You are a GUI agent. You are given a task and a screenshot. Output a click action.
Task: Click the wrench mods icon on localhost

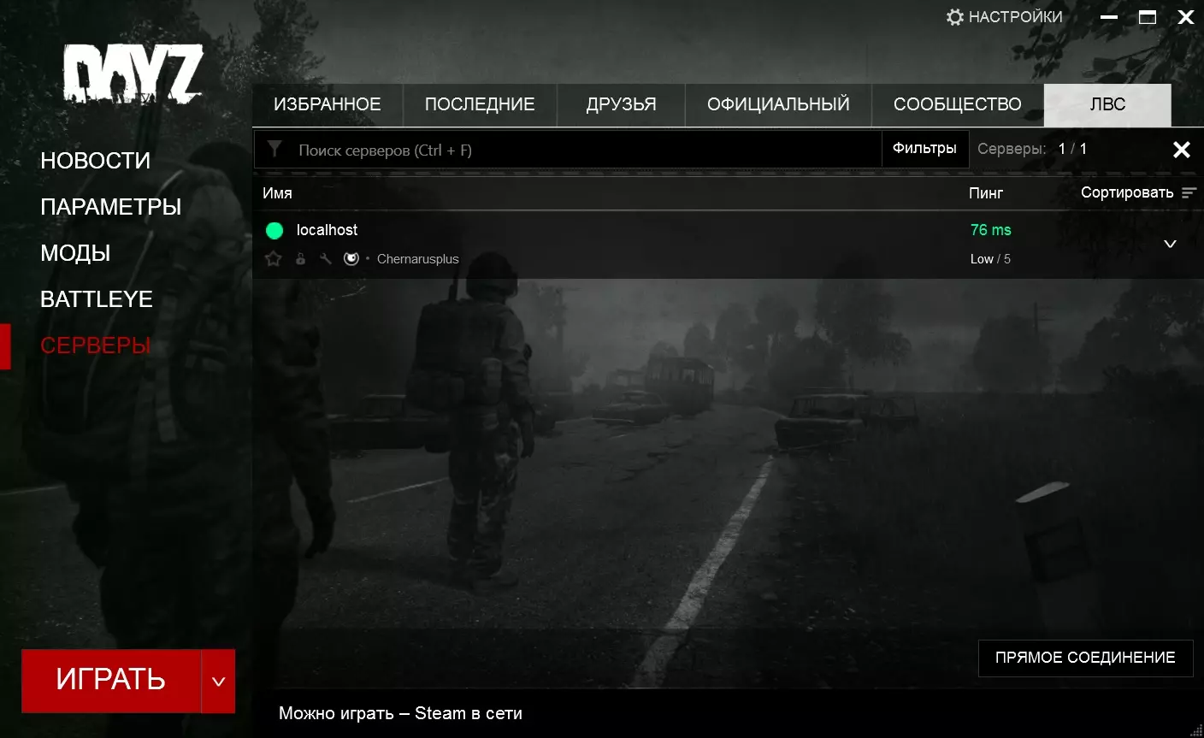325,258
